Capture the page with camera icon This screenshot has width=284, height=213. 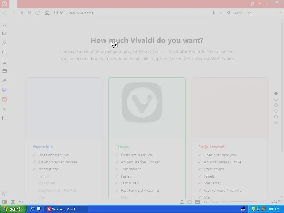182,202
